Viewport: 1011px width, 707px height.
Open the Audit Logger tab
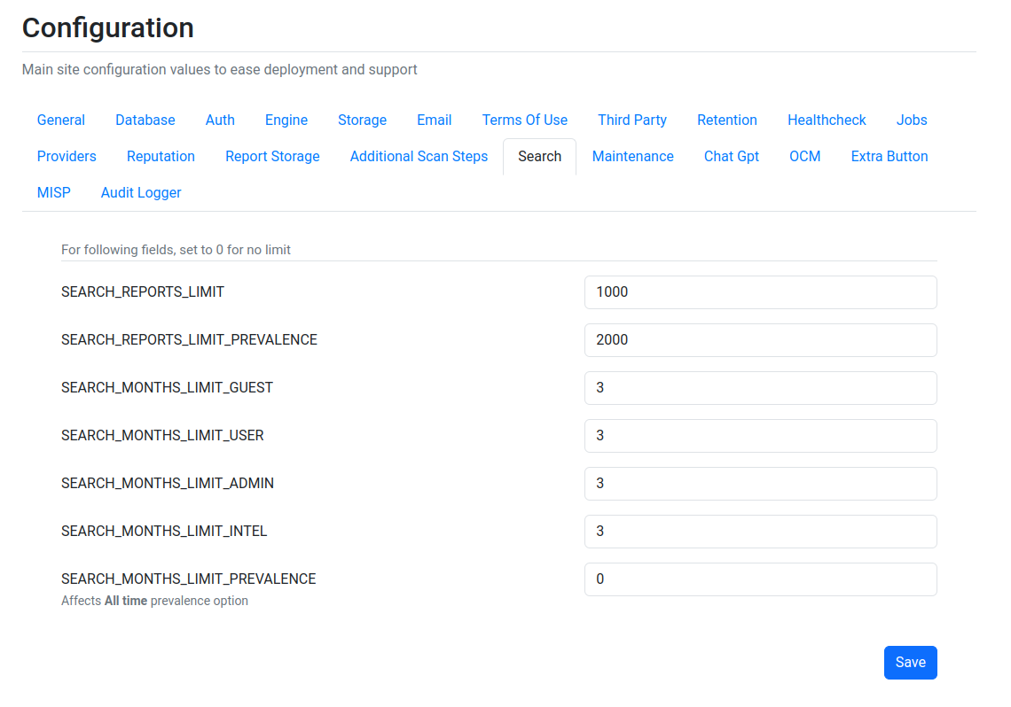point(140,193)
